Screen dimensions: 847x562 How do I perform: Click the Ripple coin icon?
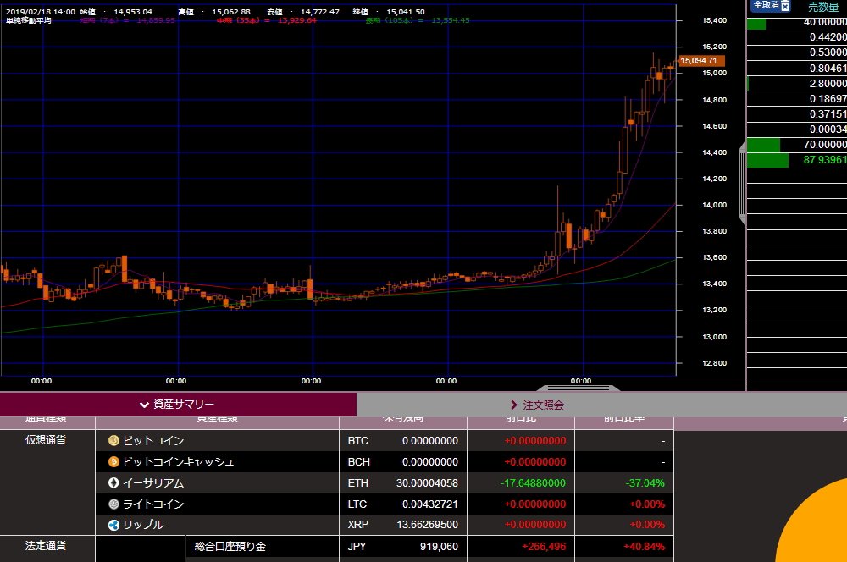[x=113, y=525]
